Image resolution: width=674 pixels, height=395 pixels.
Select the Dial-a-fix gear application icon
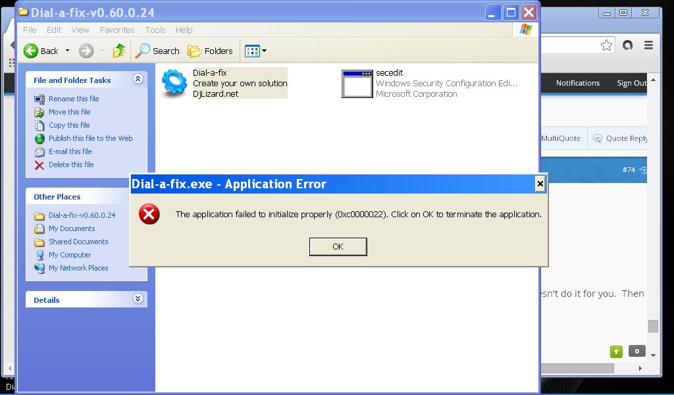point(174,83)
